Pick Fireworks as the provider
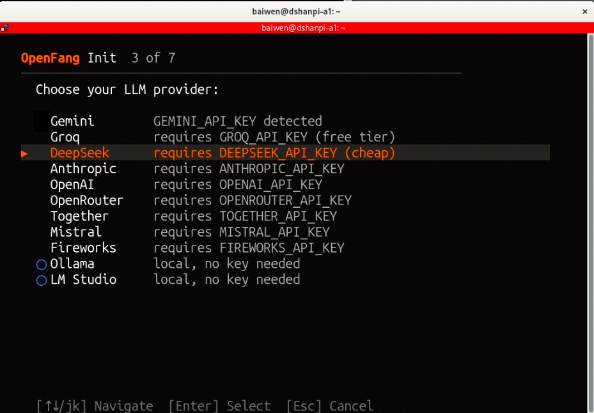The width and height of the screenshot is (594, 413). pyautogui.click(x=83, y=248)
